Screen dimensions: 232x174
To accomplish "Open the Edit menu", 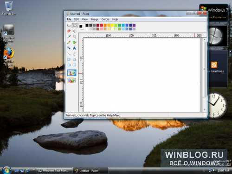I will (77, 19).
